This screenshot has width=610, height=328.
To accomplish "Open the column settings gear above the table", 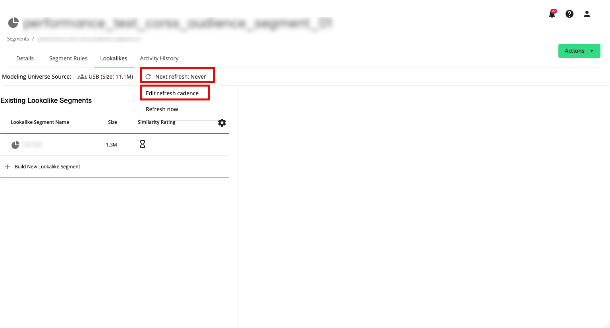I will pos(222,123).
